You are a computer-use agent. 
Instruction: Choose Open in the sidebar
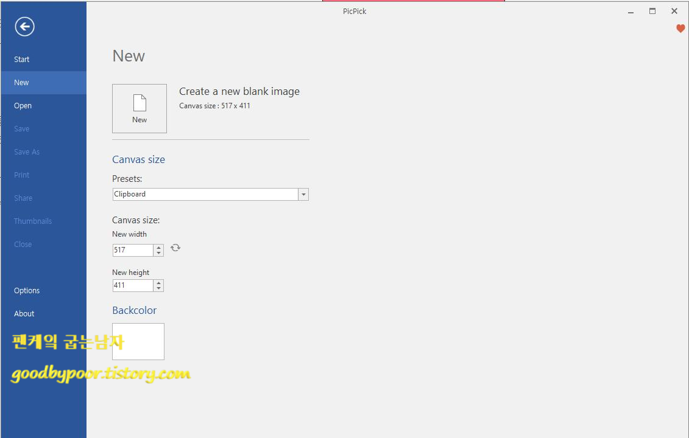43,106
